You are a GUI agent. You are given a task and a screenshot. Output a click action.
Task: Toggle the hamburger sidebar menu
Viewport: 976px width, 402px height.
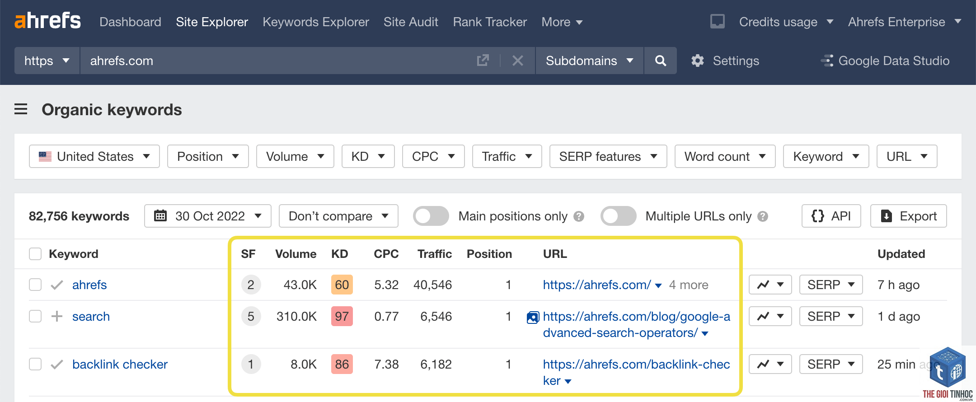coord(21,109)
